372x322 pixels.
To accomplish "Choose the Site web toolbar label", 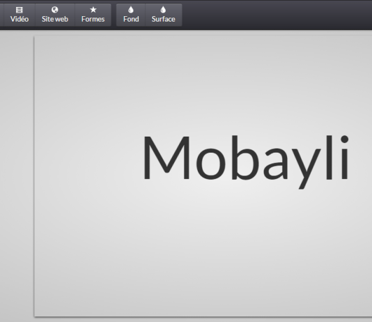I will pyautogui.click(x=55, y=19).
